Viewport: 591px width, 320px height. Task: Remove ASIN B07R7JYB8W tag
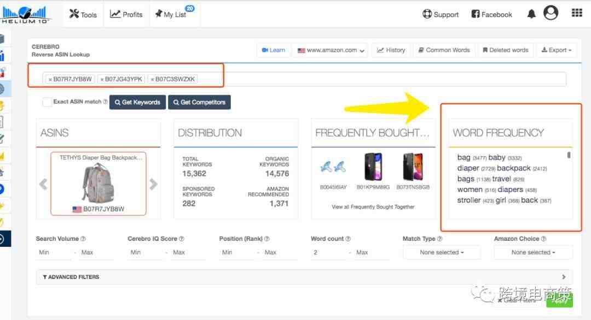click(x=50, y=79)
